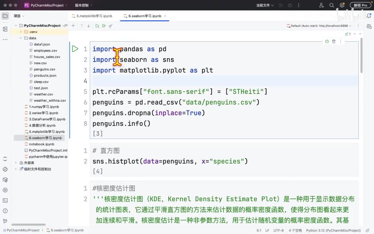This screenshot has width=374, height=234.
Task: Expand 临时文件和控制台 node
Action: pyautogui.click(x=16, y=169)
